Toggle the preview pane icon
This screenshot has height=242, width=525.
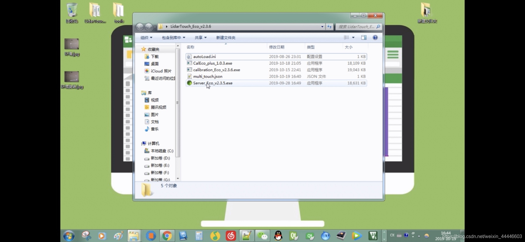[x=364, y=37]
